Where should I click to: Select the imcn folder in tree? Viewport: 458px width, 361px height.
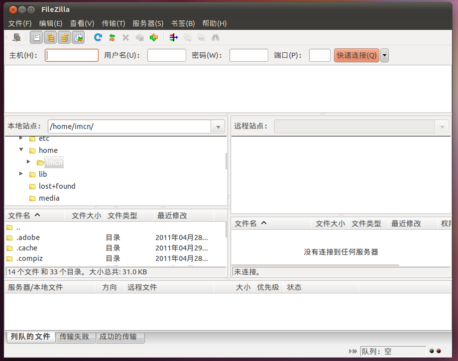[x=54, y=162]
